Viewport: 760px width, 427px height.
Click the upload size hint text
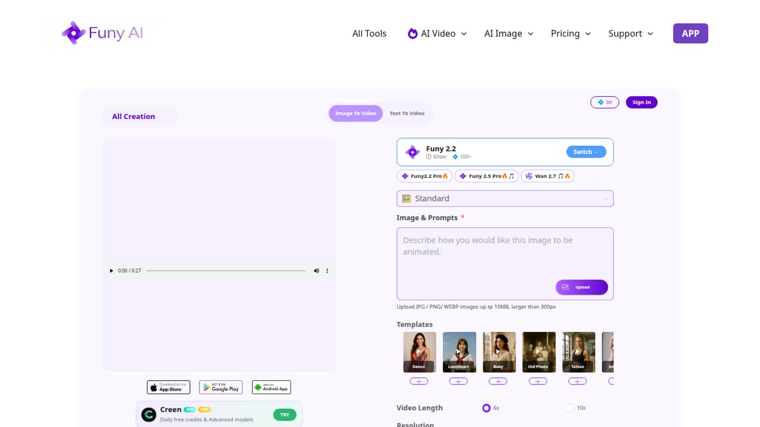(476, 307)
